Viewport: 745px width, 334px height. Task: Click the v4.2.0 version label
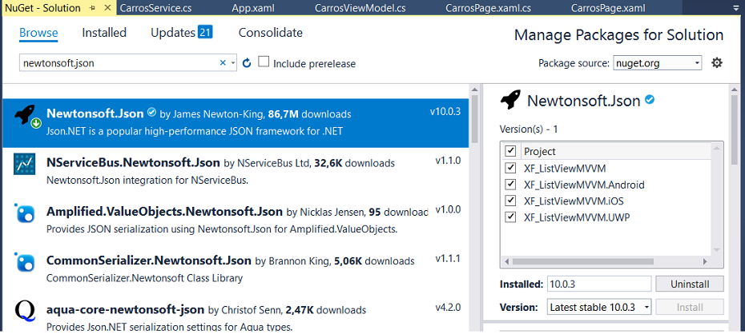(448, 308)
